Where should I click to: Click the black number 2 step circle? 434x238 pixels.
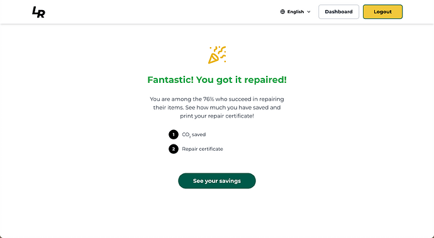(x=174, y=149)
